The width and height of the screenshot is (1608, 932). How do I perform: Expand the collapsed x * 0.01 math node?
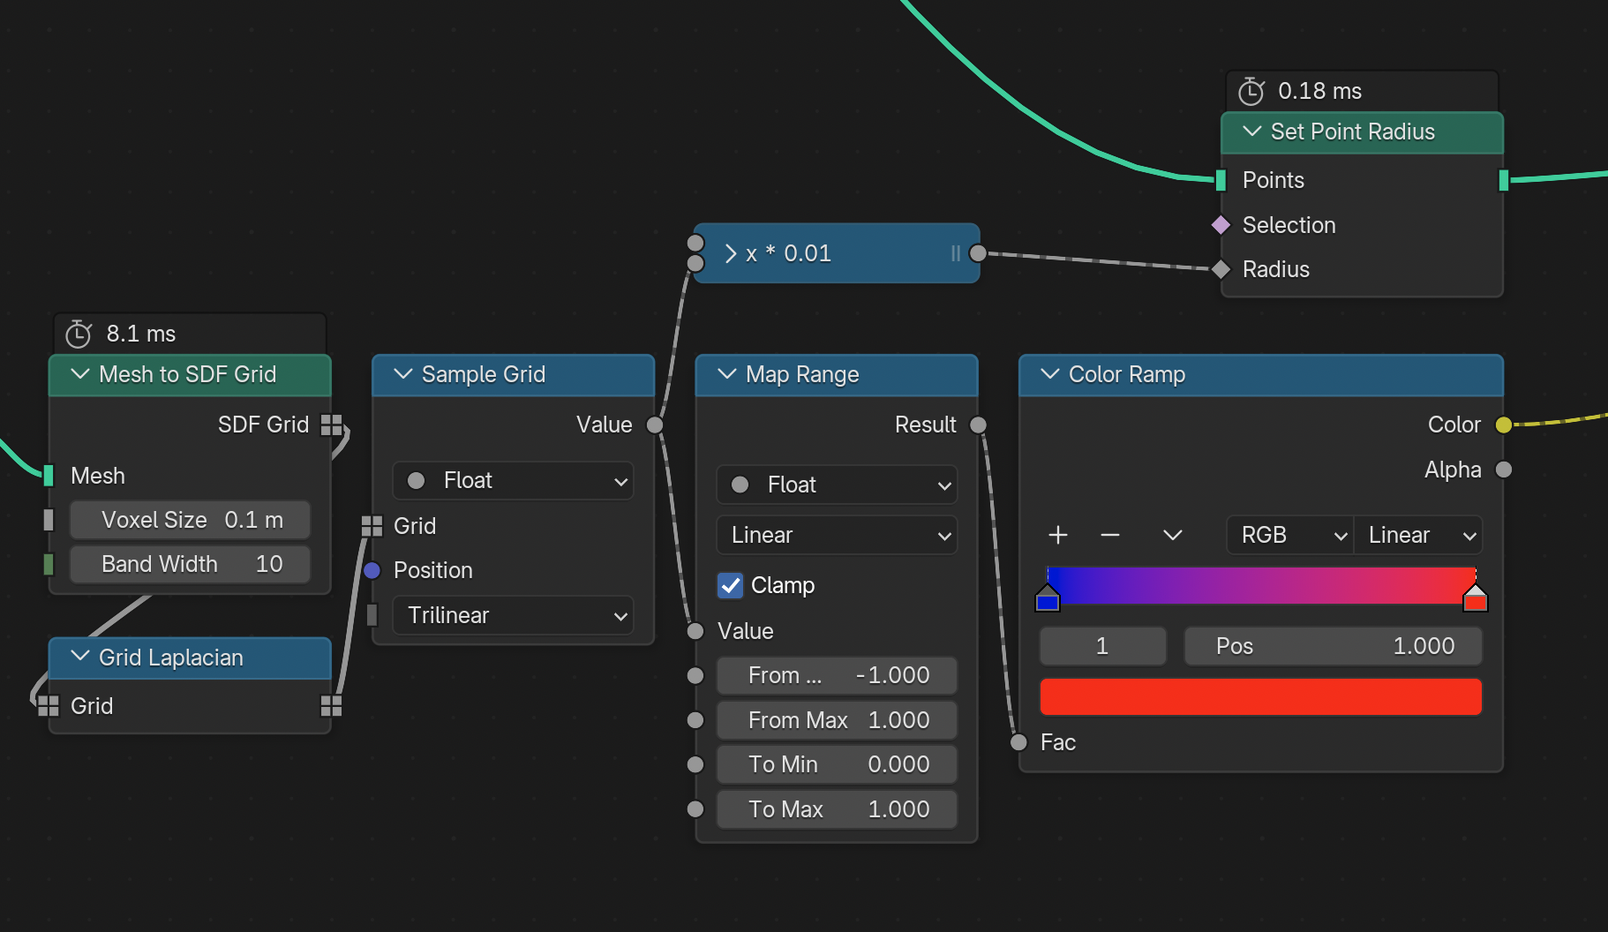point(731,253)
